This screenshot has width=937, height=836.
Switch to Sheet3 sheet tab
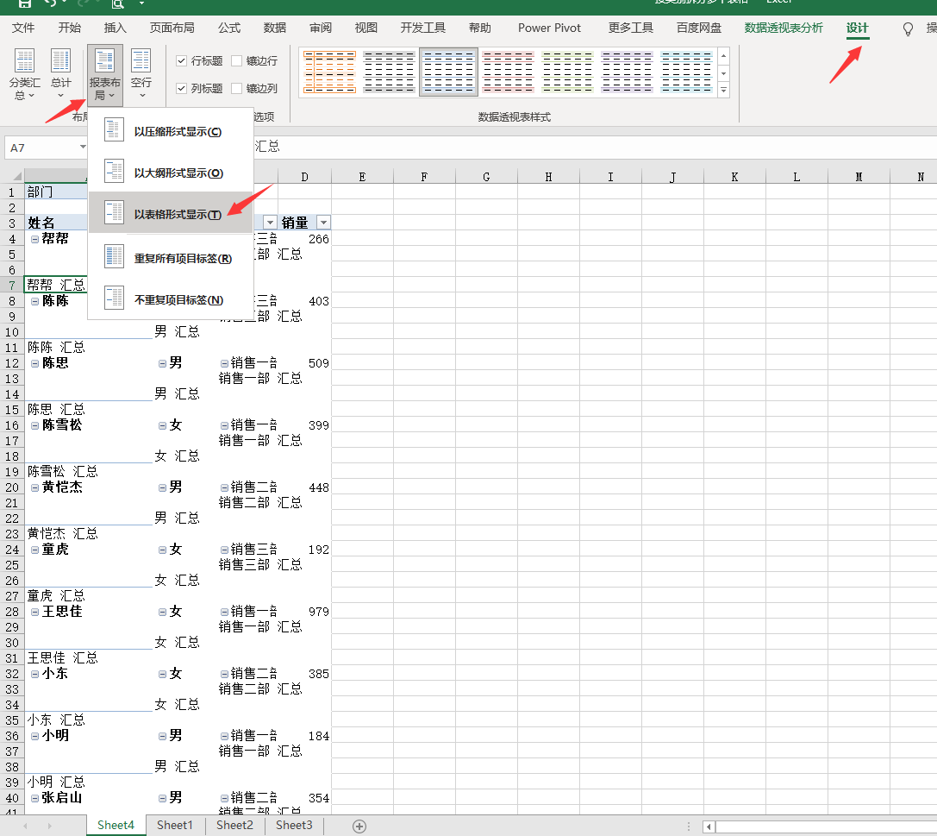tap(294, 826)
